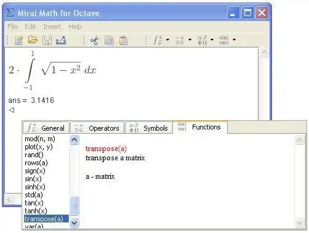The height and width of the screenshot is (233, 309).
Task: Click the Save floppy disk icon
Action: pyautogui.click(x=47, y=40)
